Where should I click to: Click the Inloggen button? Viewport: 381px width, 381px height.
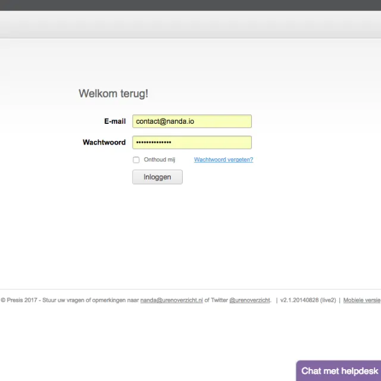pos(157,177)
